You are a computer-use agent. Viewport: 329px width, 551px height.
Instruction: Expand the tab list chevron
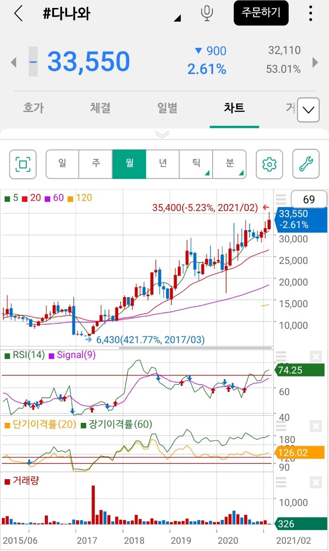pos(308,110)
